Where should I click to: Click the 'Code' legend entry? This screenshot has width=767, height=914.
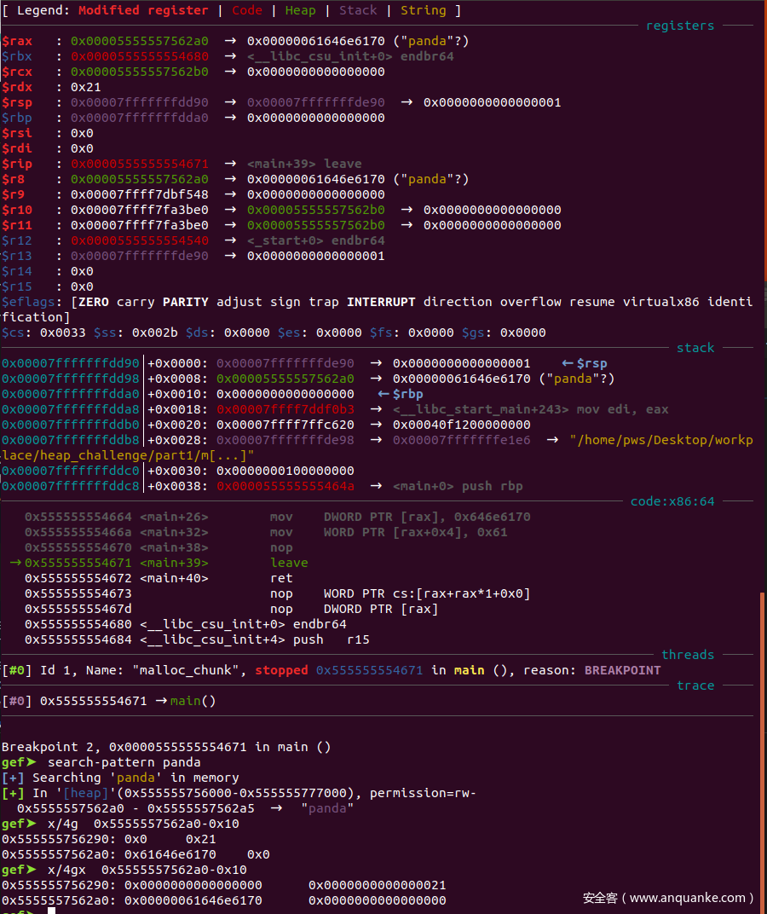247,10
